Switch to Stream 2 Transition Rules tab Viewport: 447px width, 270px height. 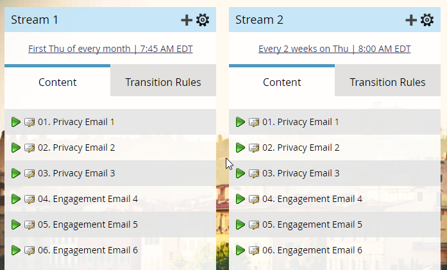click(x=387, y=82)
